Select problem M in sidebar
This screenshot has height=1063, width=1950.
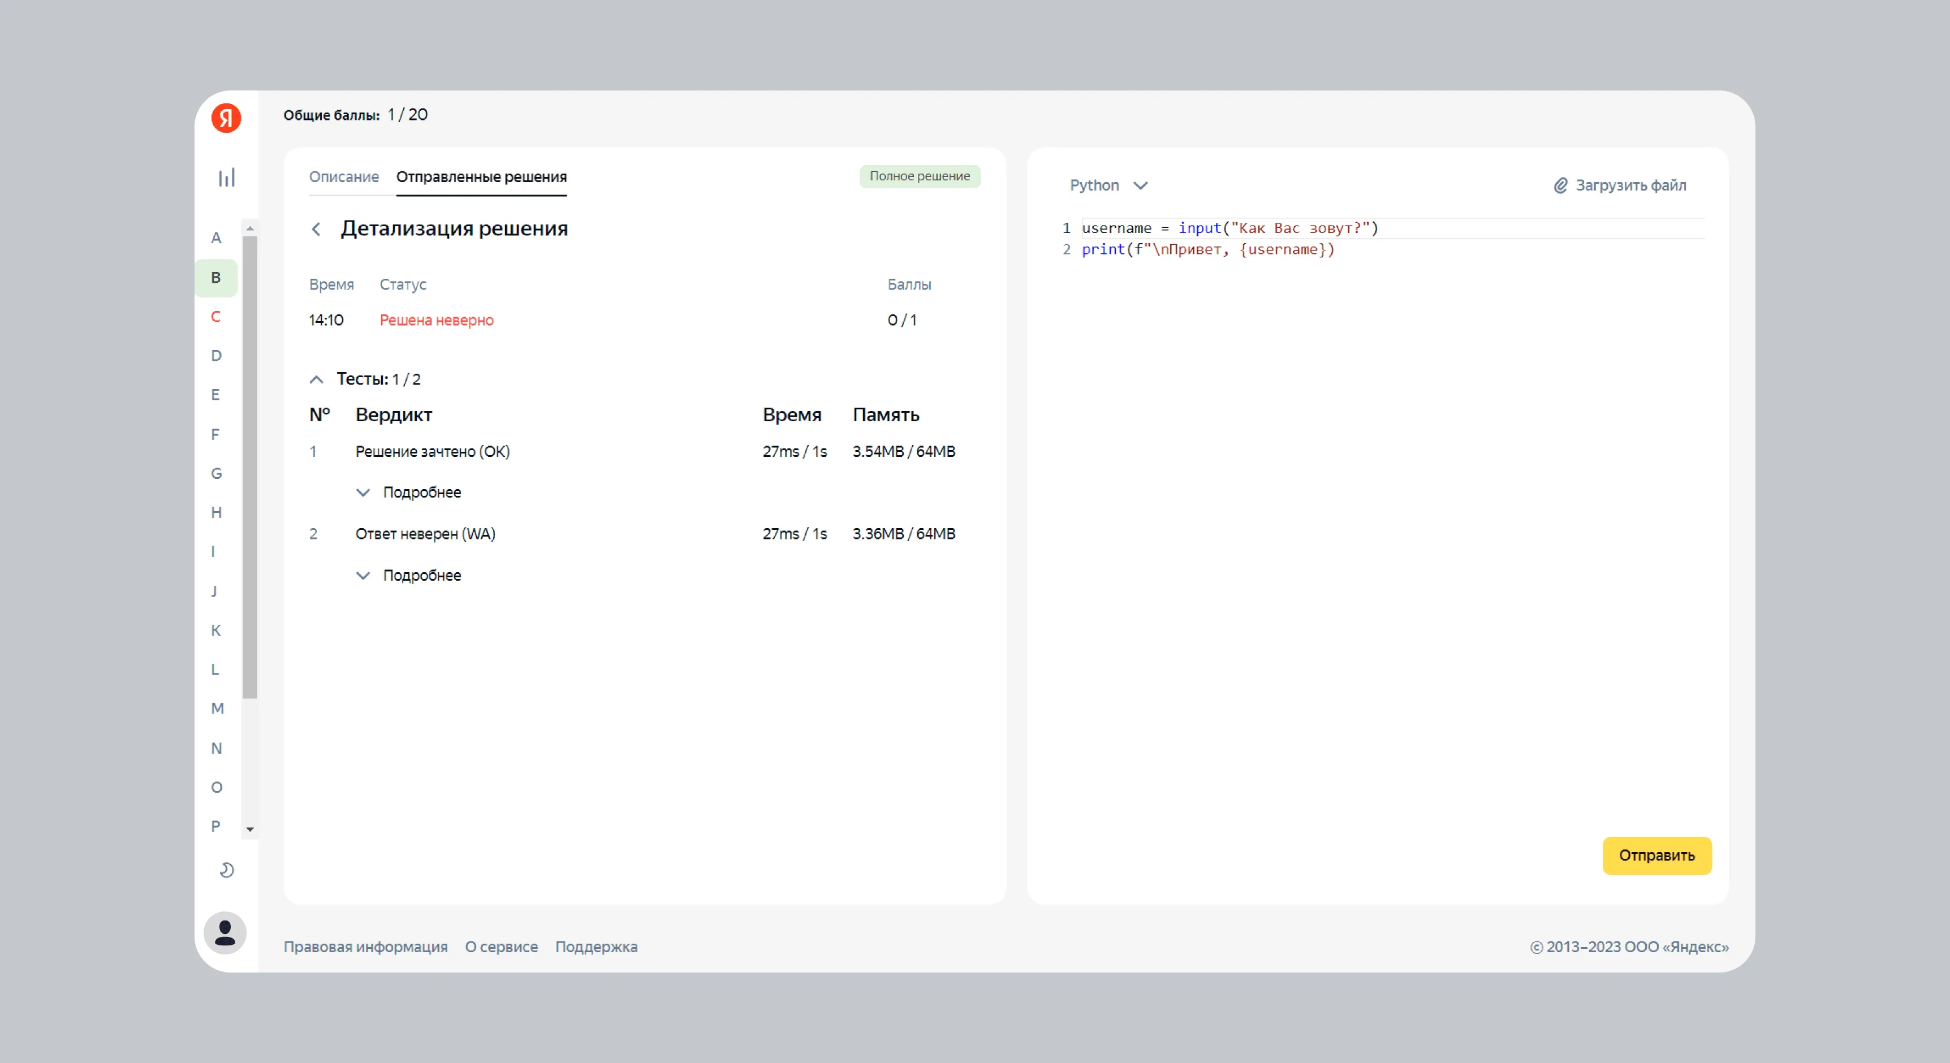(x=217, y=709)
